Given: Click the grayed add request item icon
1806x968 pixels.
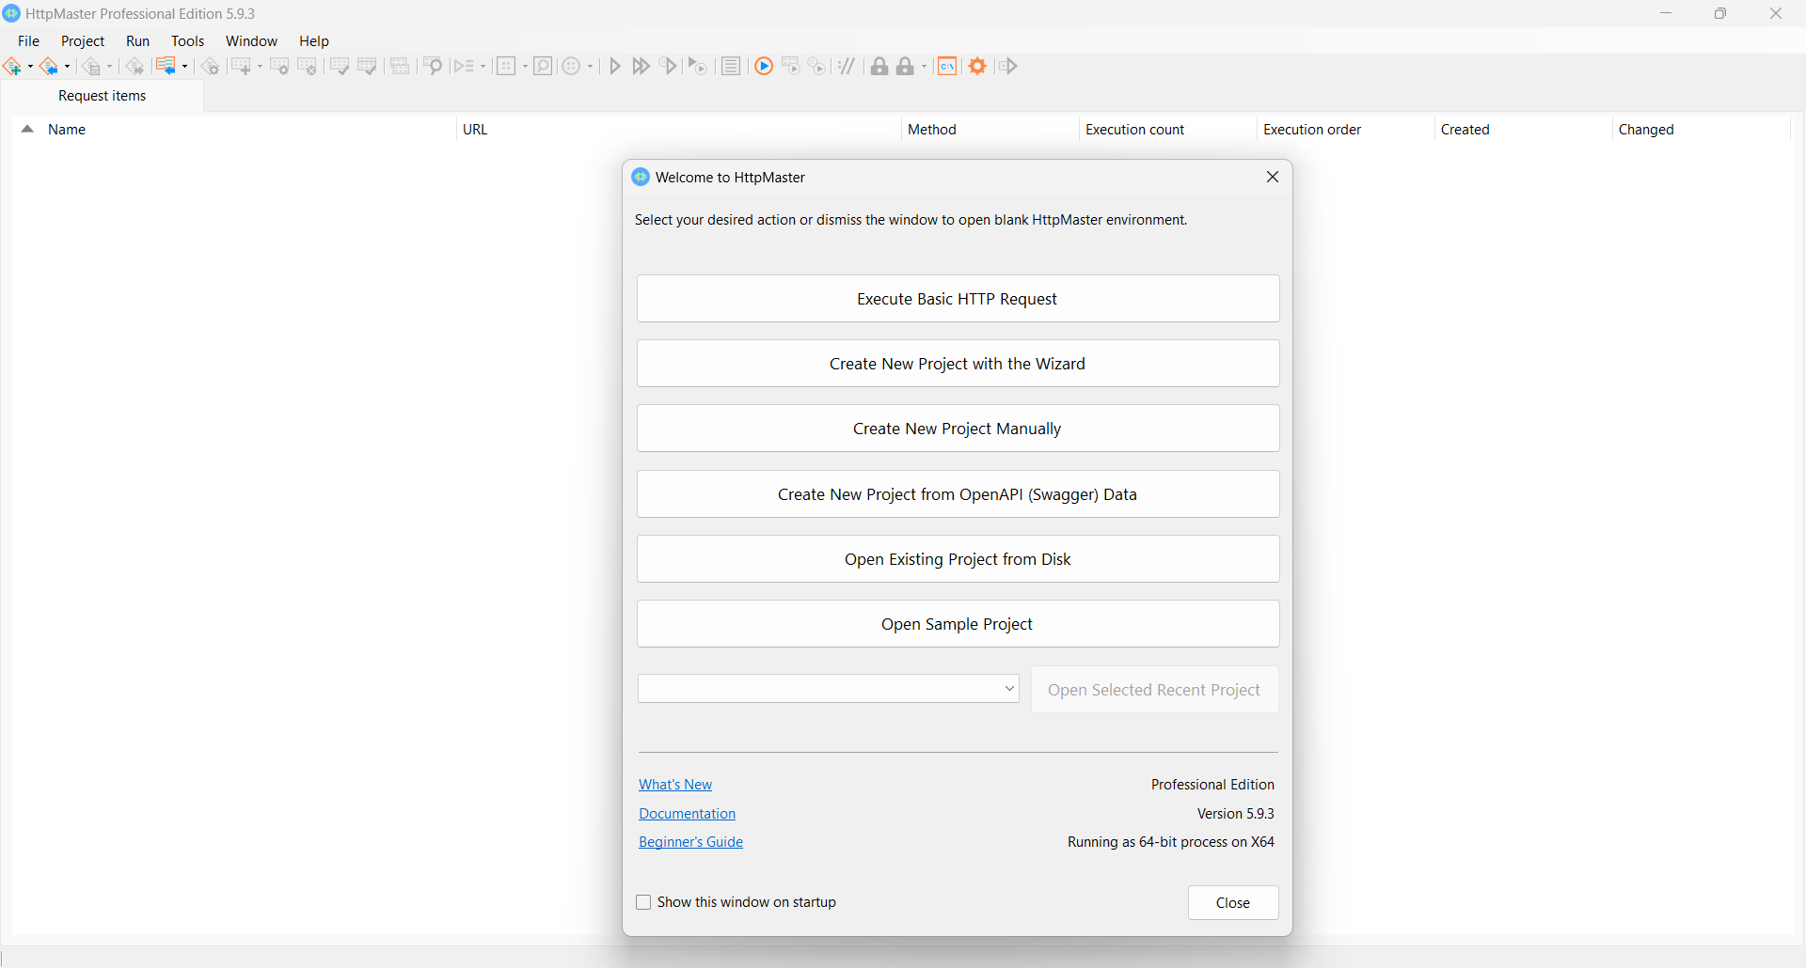Looking at the screenshot, I should [241, 66].
